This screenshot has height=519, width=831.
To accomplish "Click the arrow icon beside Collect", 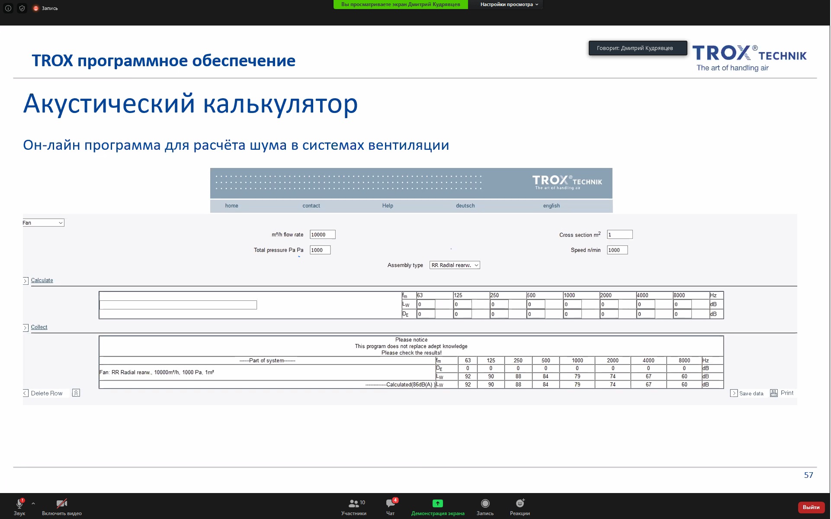I will tap(26, 328).
